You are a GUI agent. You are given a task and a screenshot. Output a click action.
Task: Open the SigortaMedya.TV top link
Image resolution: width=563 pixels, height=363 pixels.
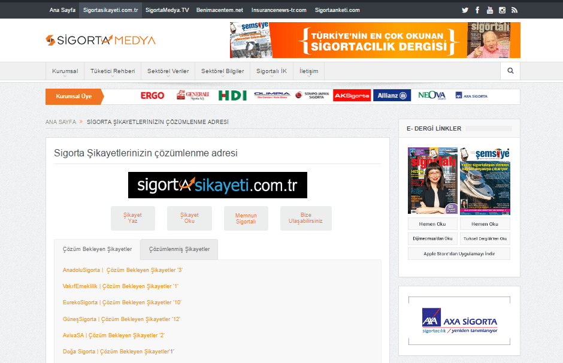coord(167,10)
